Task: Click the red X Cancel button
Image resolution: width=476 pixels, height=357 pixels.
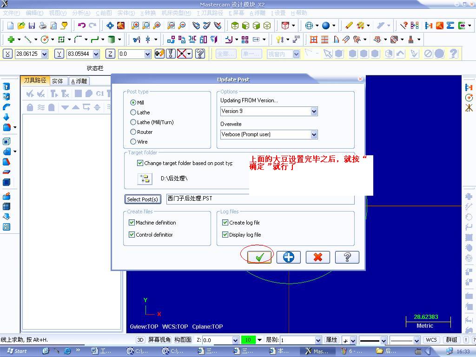Action: click(317, 258)
